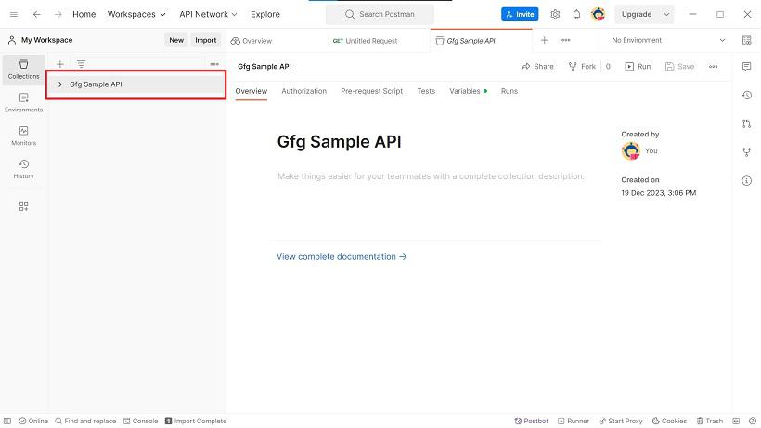
Task: Open Cookies in status bar
Action: coord(669,421)
